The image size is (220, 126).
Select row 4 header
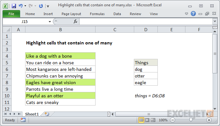7,56
